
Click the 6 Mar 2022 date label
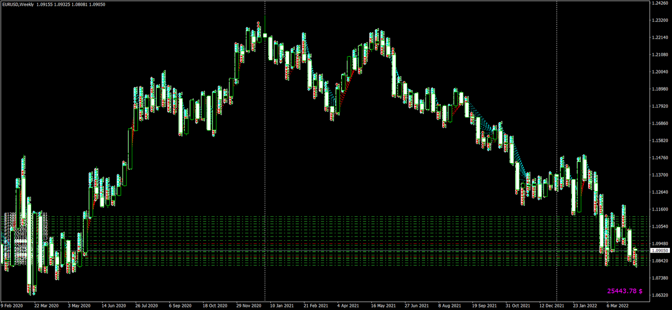click(618, 306)
